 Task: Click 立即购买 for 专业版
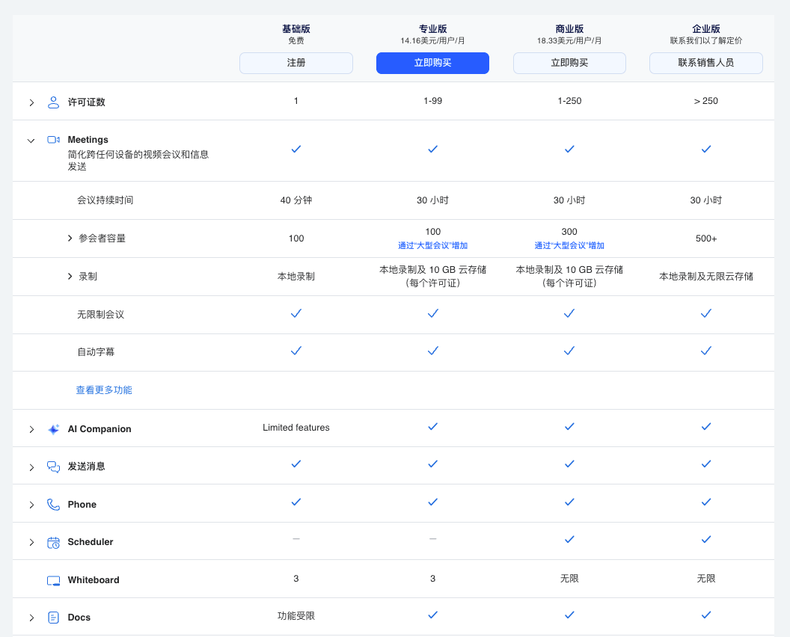pos(432,63)
